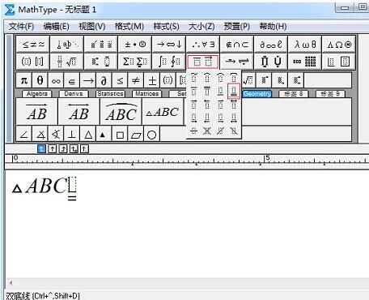This screenshot has height=300, width=369.
Task: Open fraction and radical templates palette
Action: [67, 62]
